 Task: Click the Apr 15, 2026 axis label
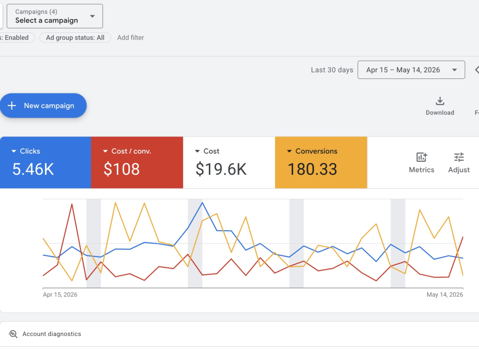point(60,294)
